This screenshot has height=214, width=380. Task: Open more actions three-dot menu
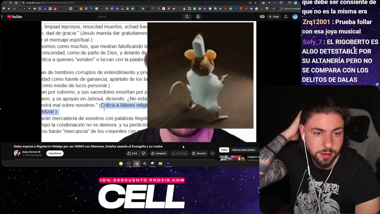click(212, 153)
